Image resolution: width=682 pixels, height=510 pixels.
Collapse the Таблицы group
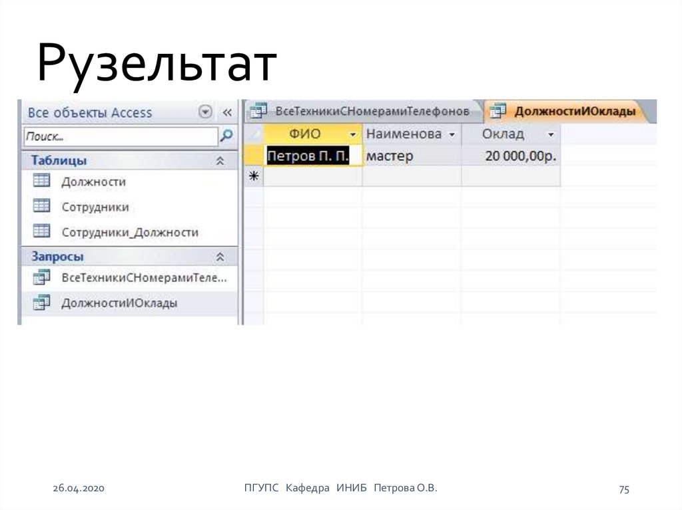click(x=219, y=161)
